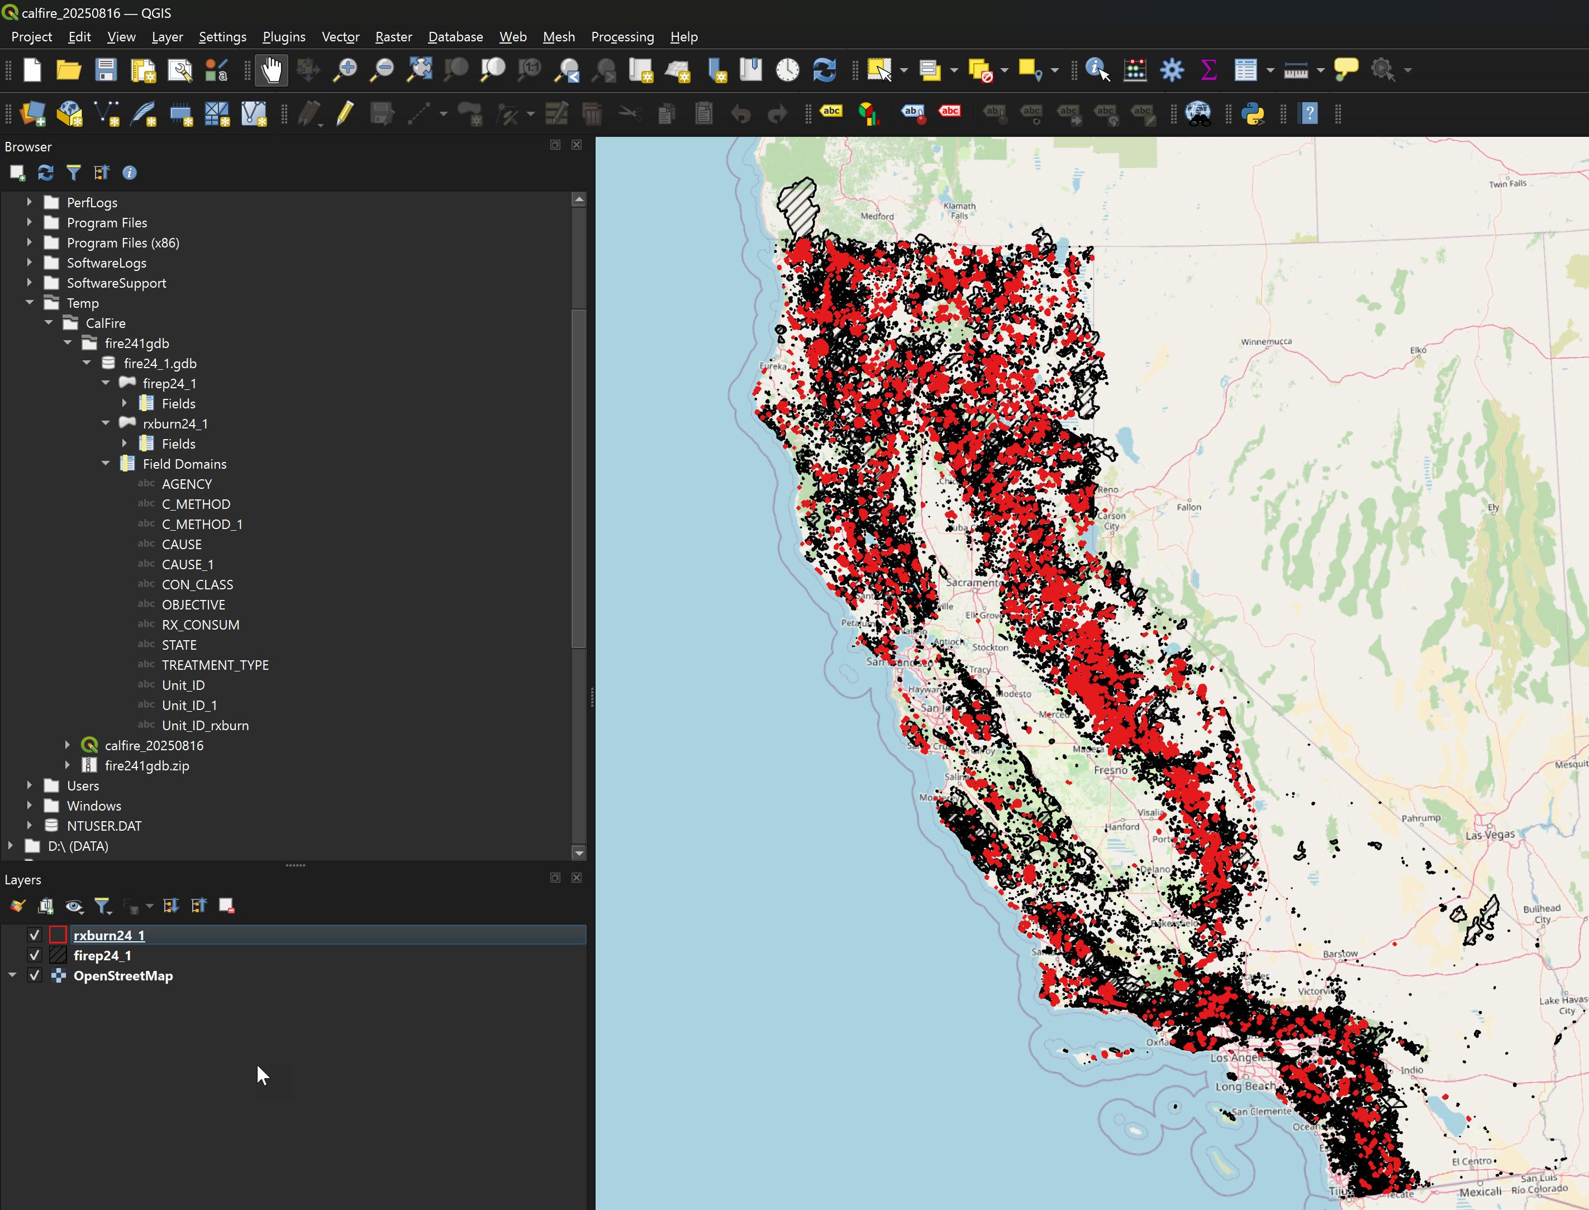Click the Browser panel scroll-down arrow
The height and width of the screenshot is (1210, 1589).
point(578,853)
